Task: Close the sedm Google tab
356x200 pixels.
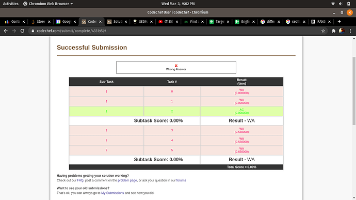Action: coord(304,22)
